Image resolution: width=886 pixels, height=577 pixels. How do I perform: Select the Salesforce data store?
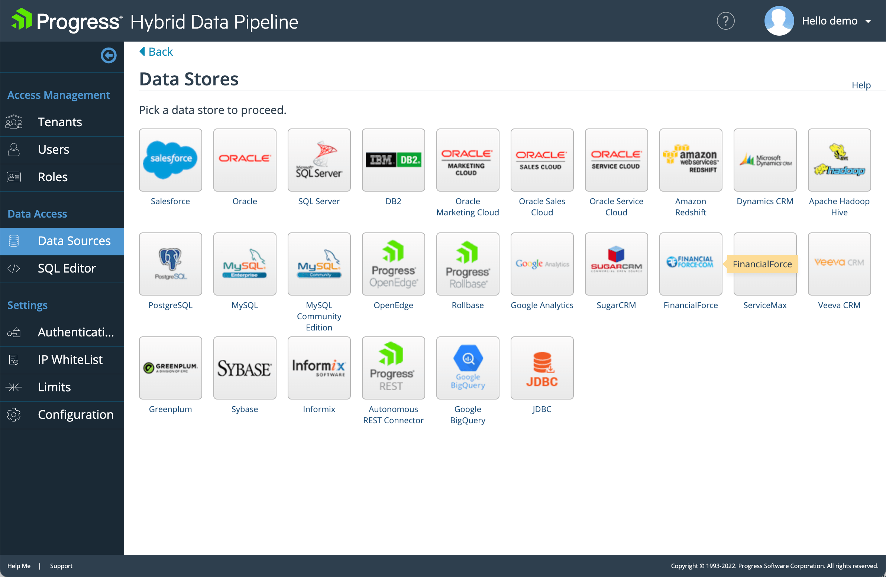tap(170, 160)
